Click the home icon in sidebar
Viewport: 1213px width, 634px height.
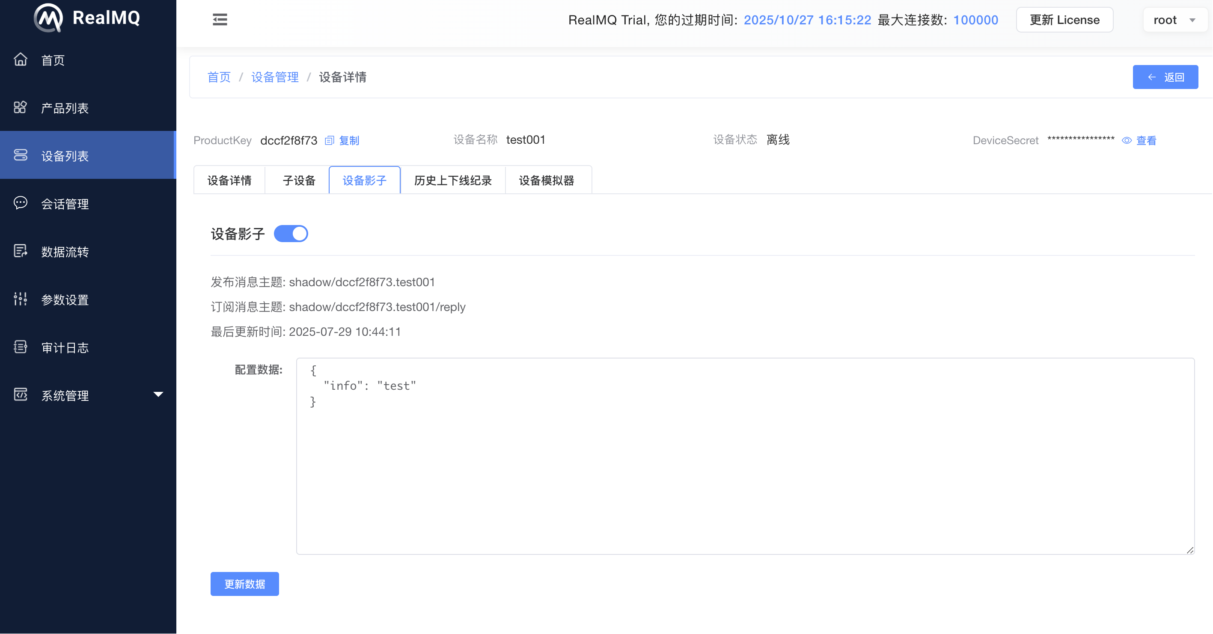click(20, 60)
